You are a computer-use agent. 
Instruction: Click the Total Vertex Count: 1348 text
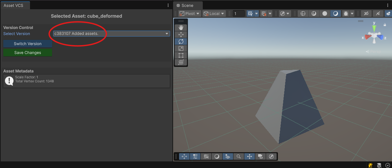point(35,81)
